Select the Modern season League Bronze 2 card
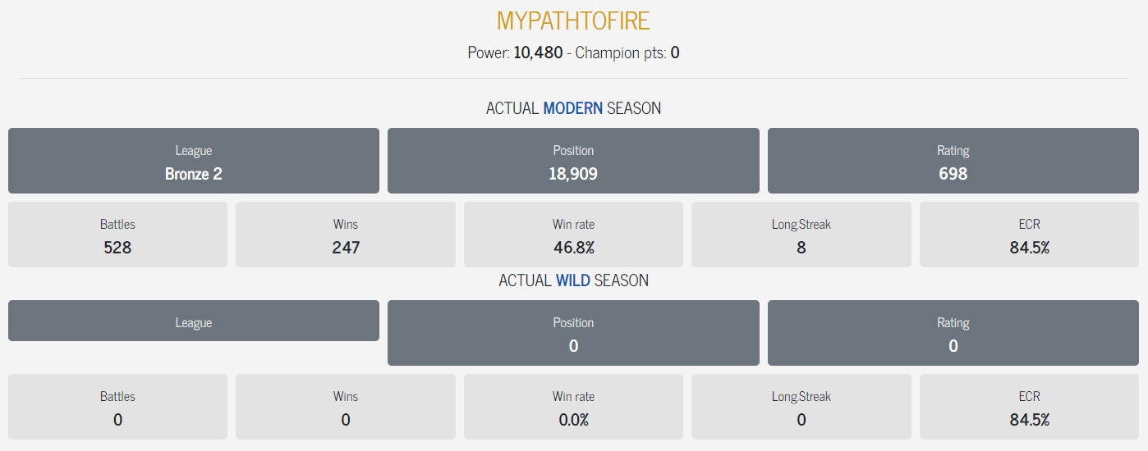The height and width of the screenshot is (451, 1148). [194, 161]
